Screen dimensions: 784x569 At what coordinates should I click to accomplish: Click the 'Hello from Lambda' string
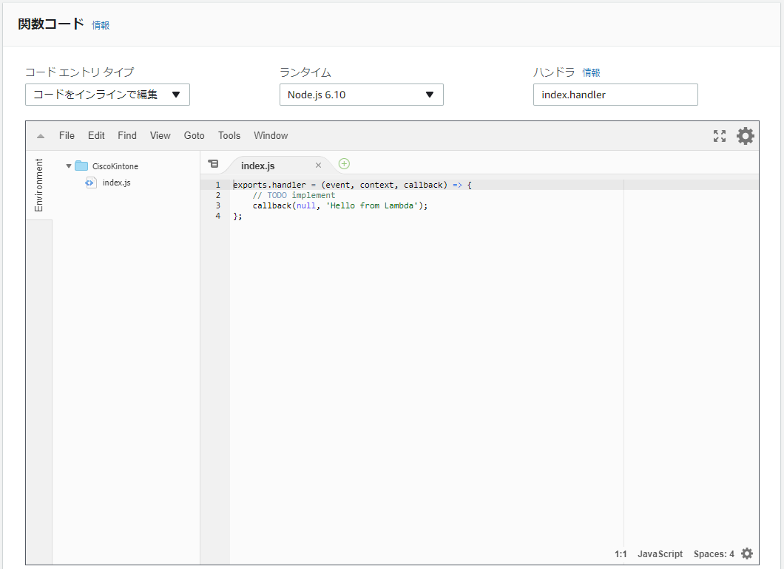tap(372, 206)
